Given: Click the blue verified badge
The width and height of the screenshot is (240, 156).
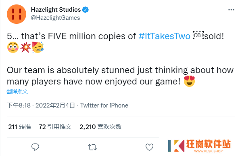Looking at the screenshot, I should 86,10.
